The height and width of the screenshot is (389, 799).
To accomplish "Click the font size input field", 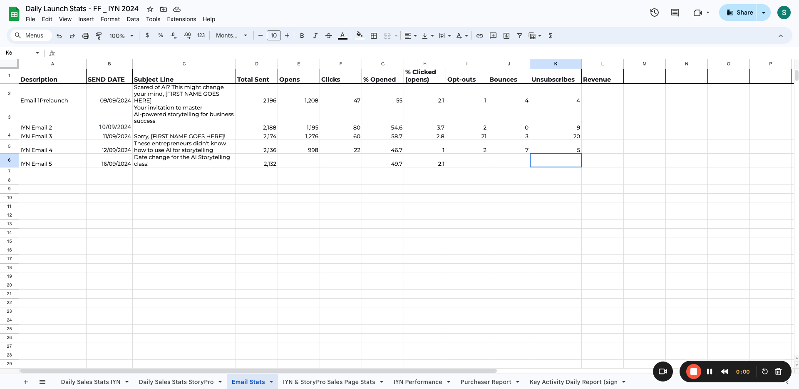I will pos(274,36).
